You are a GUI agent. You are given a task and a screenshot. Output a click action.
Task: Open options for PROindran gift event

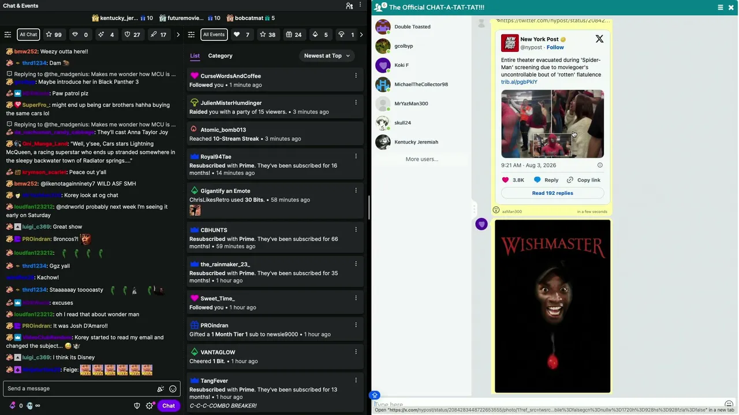tap(356, 325)
